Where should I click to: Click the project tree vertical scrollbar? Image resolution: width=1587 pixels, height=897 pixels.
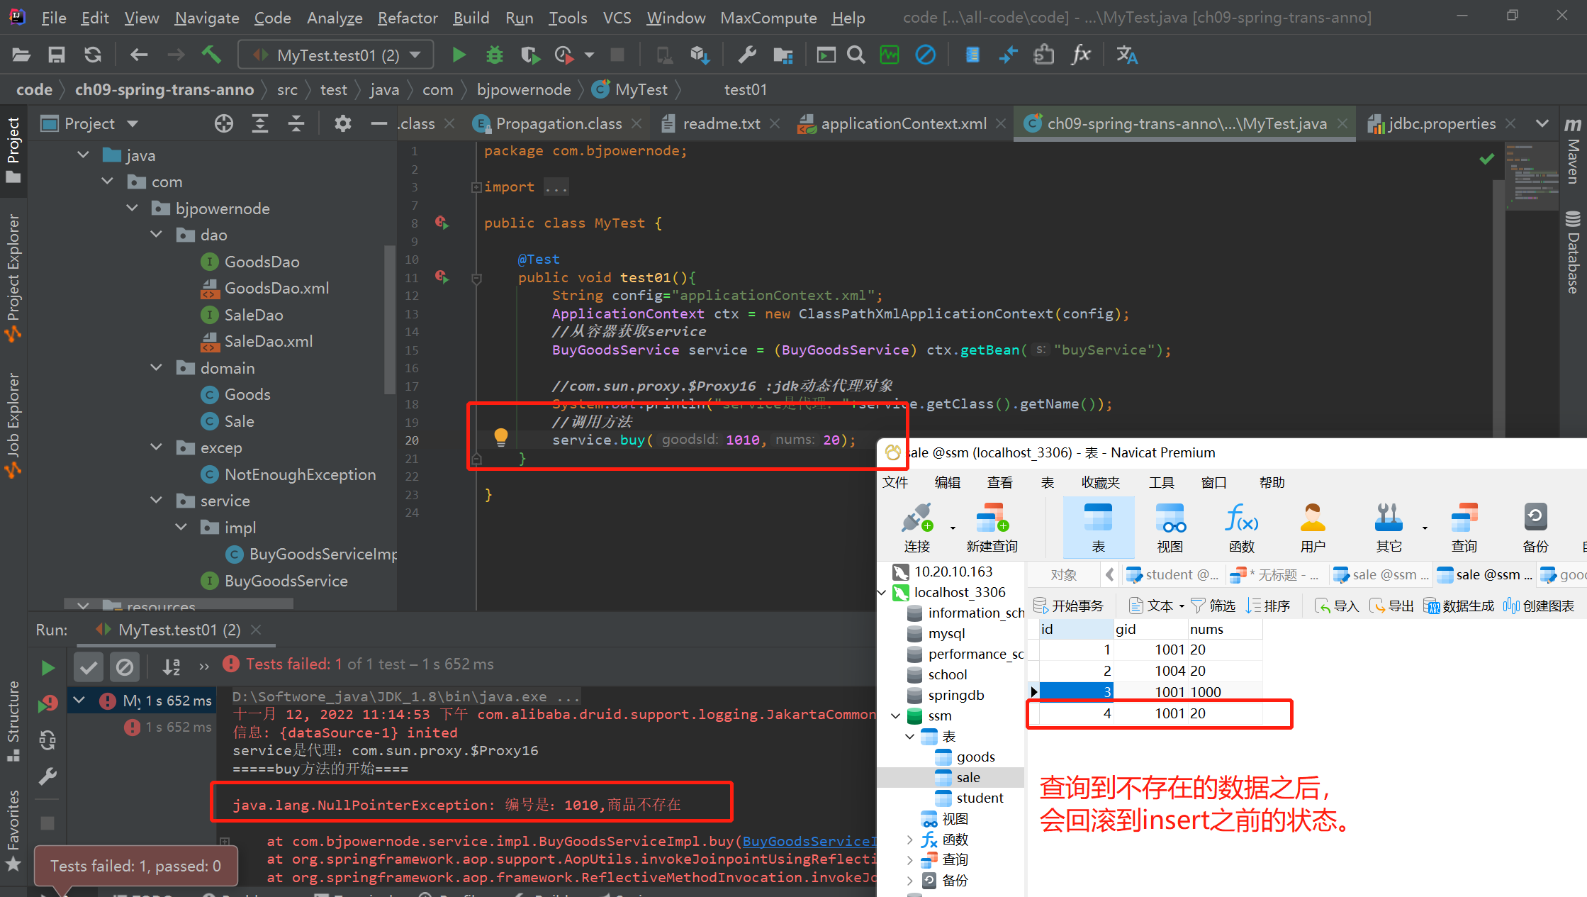389,319
